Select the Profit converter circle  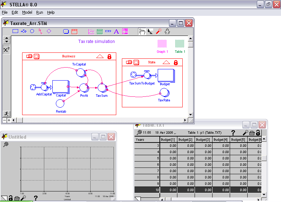(84, 88)
